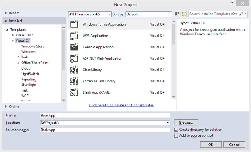Select the Portable Class Library template icon
251x152 pixels.
tap(74, 81)
